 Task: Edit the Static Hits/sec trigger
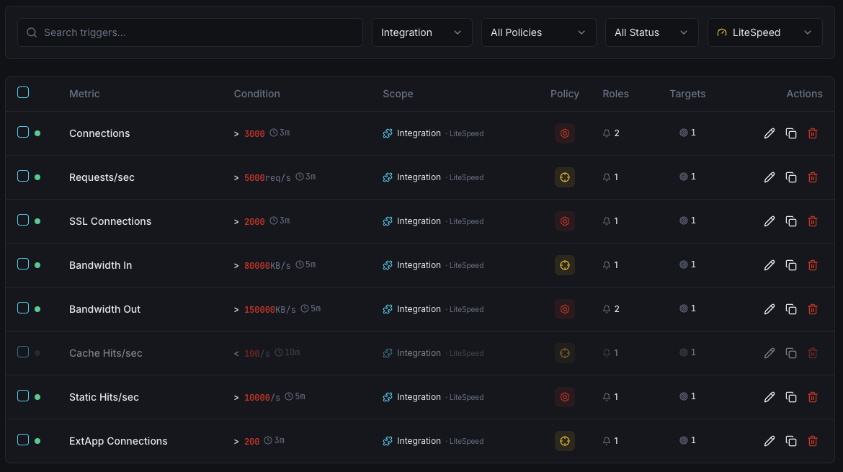click(770, 396)
